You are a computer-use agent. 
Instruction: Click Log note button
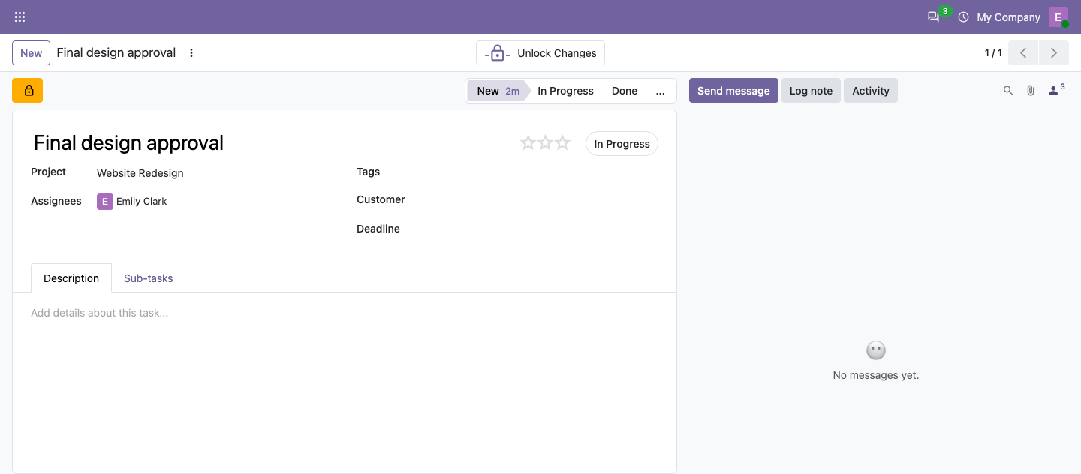pos(811,91)
